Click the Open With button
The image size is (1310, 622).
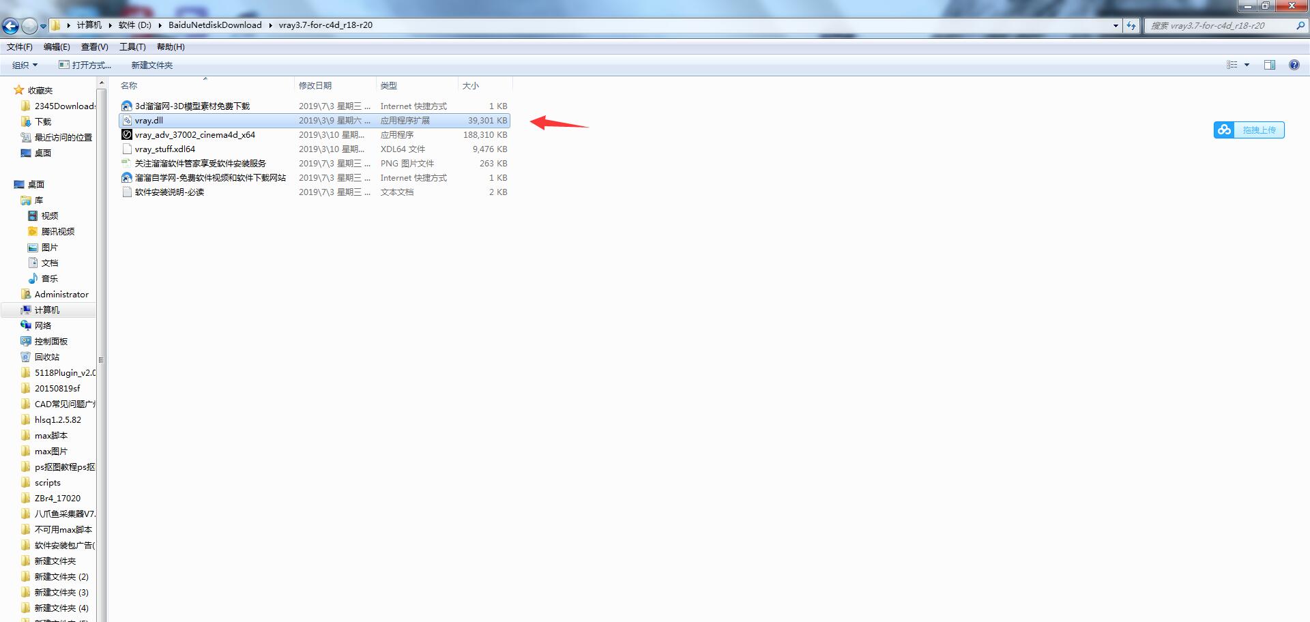tap(85, 65)
